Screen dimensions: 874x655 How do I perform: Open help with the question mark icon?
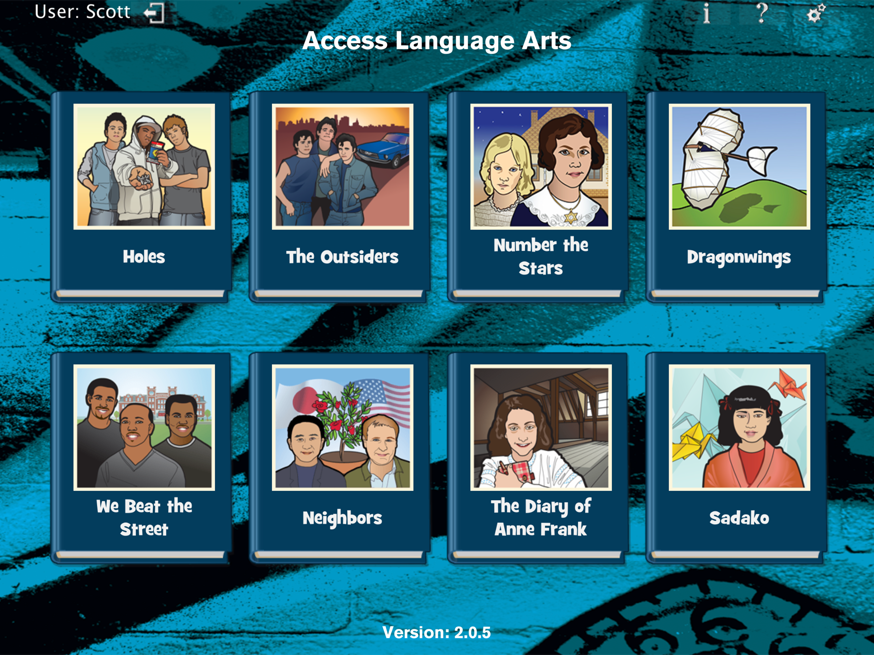tap(762, 13)
